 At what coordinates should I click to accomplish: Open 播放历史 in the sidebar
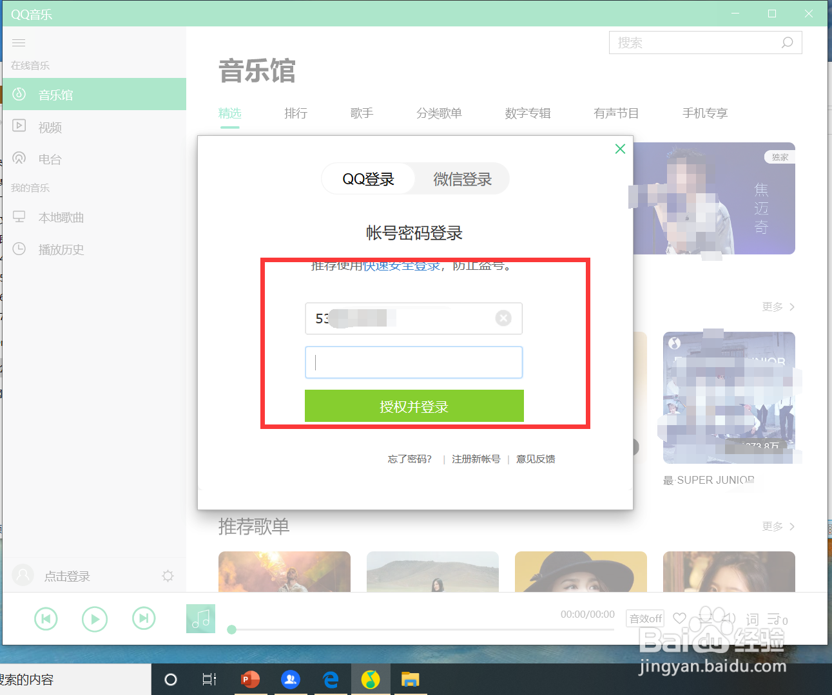click(x=94, y=249)
